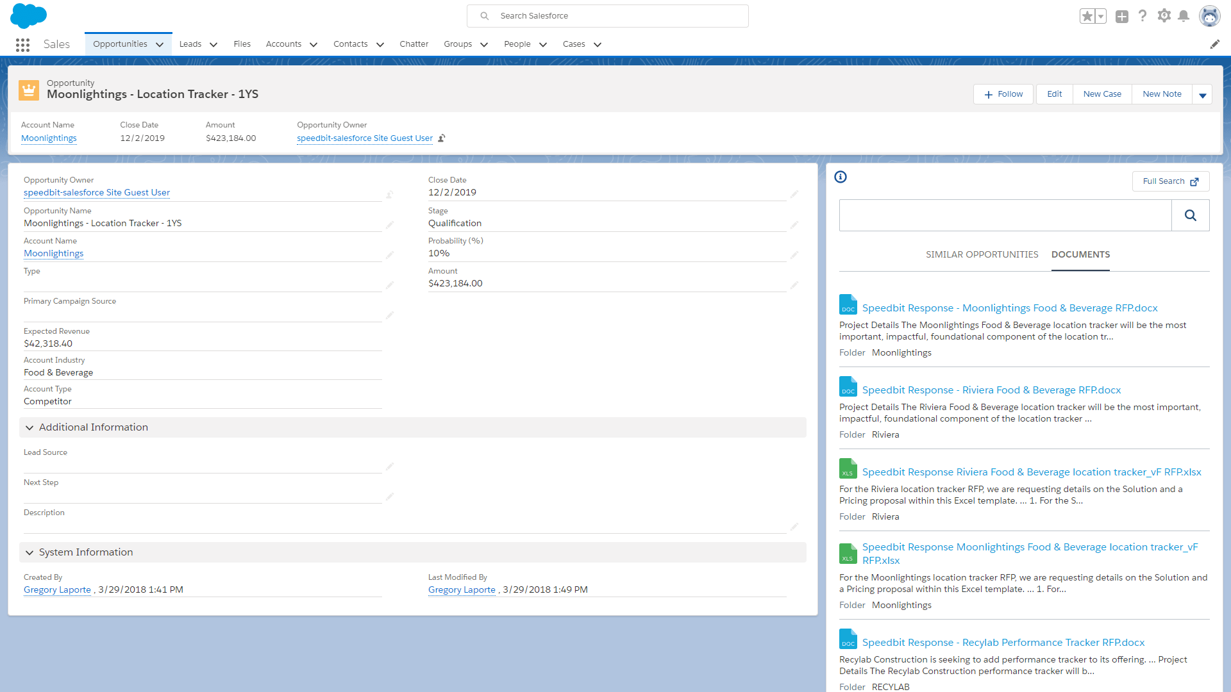Click XLS icon of Riviera location tracker_vF RFP.xlsx
Viewport: 1231px width, 692px height.
(x=848, y=469)
